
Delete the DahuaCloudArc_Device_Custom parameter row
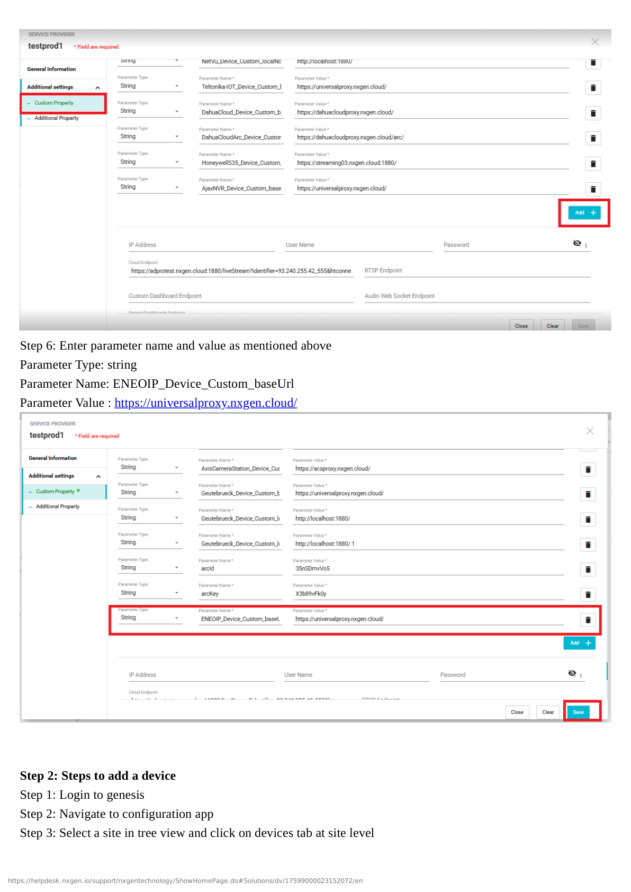click(593, 138)
